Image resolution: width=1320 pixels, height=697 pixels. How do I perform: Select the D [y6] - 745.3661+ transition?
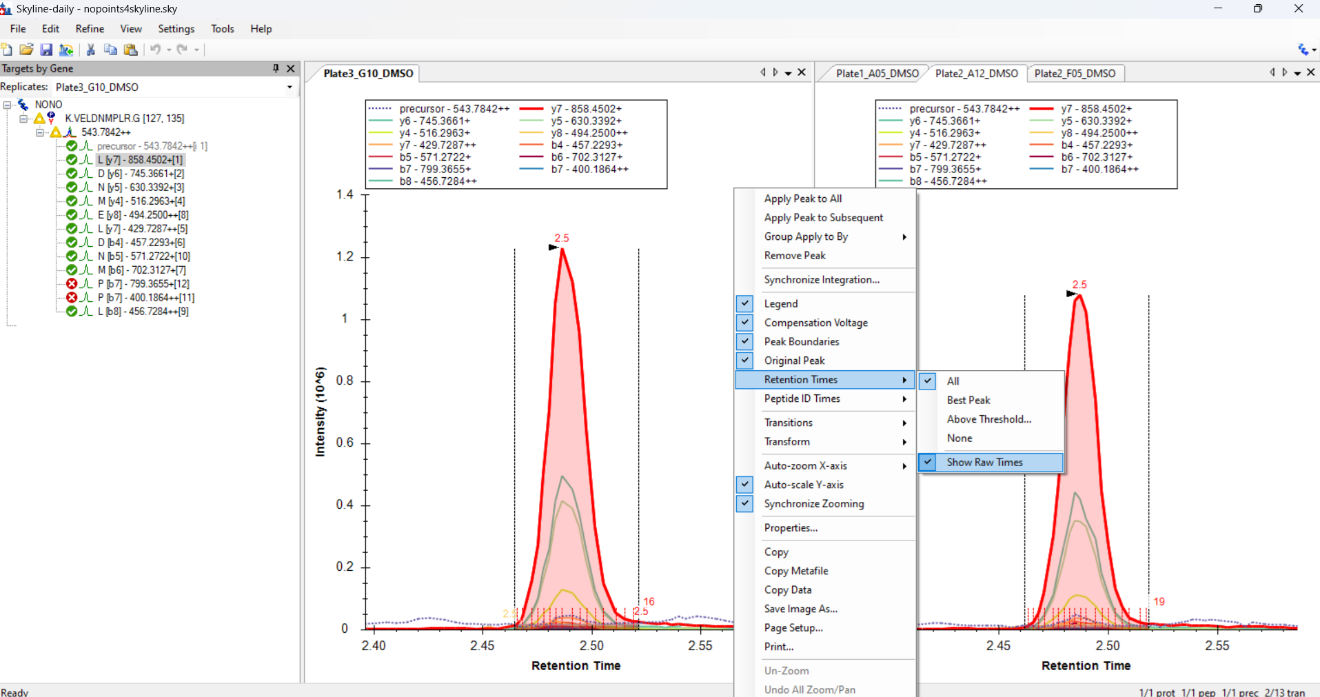tap(141, 174)
